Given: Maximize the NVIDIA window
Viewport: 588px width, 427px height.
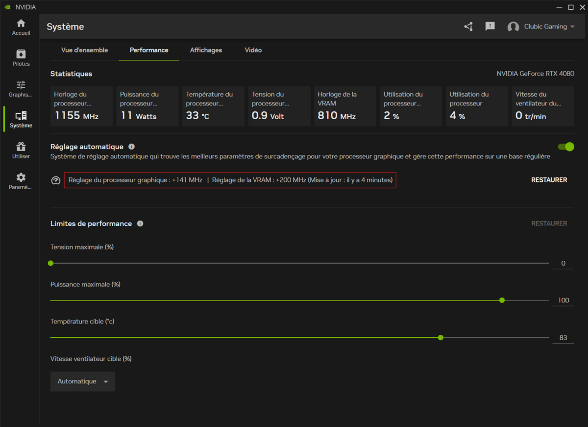Looking at the screenshot, I should [571, 7].
